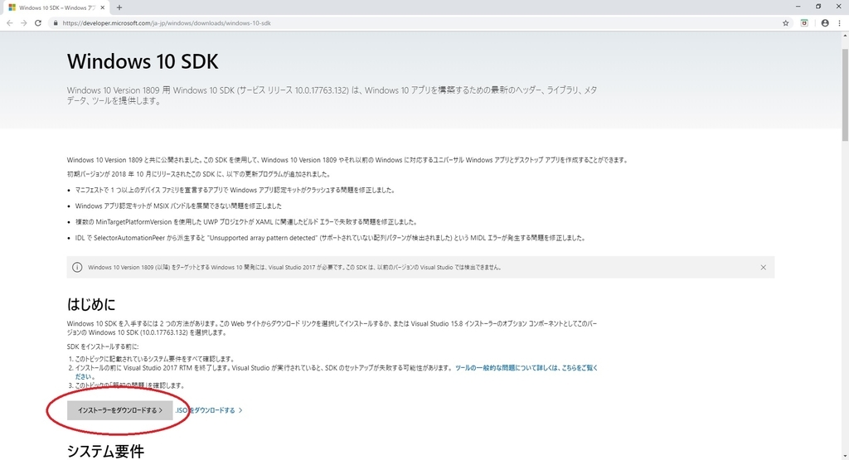The width and height of the screenshot is (849, 460).
Task: Click the vertical scrollbar thumb
Action: click(x=845, y=94)
